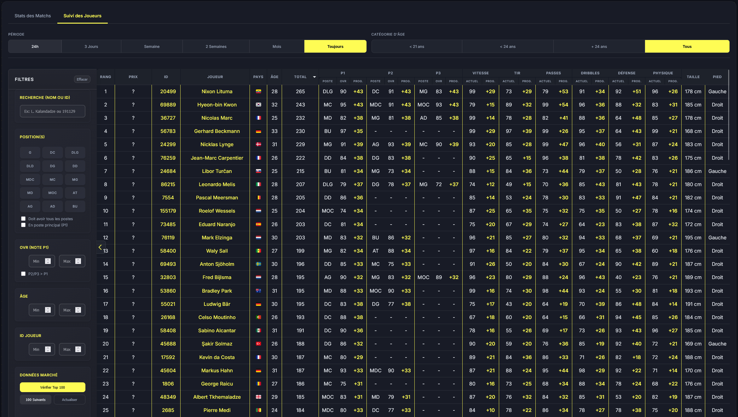Adjust OVR Min stepper arrows
Viewport: 738px width, 417px height.
[x=48, y=261]
